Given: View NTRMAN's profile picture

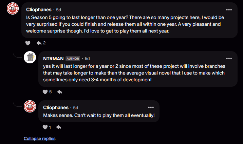Looking at the screenshot, I should [30, 58].
